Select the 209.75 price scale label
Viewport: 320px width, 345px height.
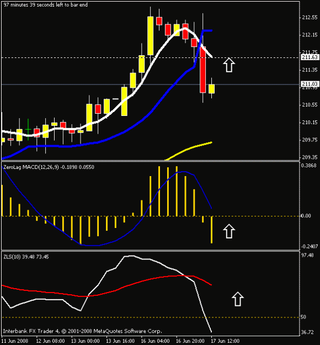tap(310, 140)
